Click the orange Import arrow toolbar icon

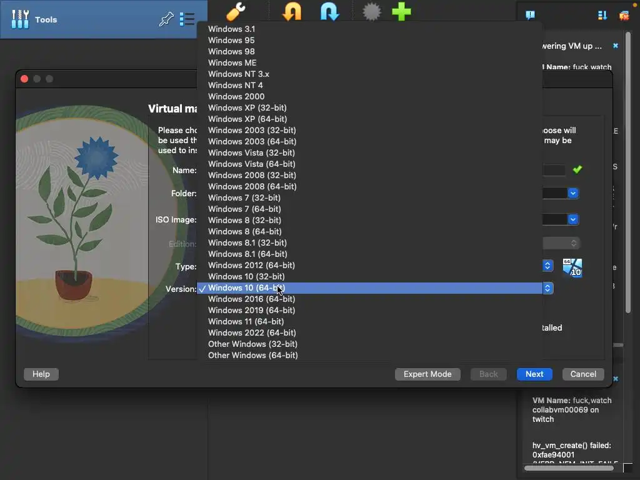292,11
